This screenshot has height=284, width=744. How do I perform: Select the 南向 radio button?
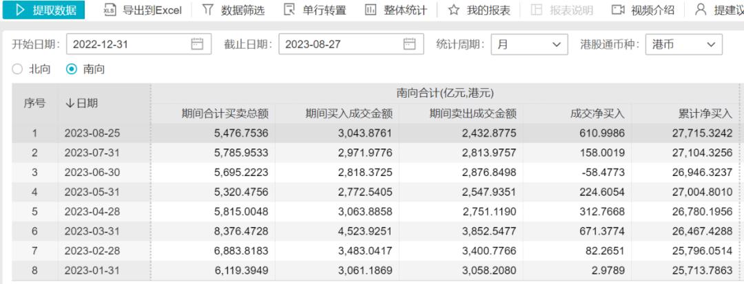72,69
